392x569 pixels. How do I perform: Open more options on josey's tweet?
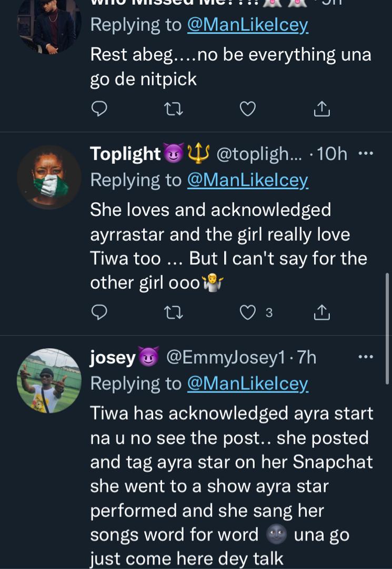tap(365, 357)
